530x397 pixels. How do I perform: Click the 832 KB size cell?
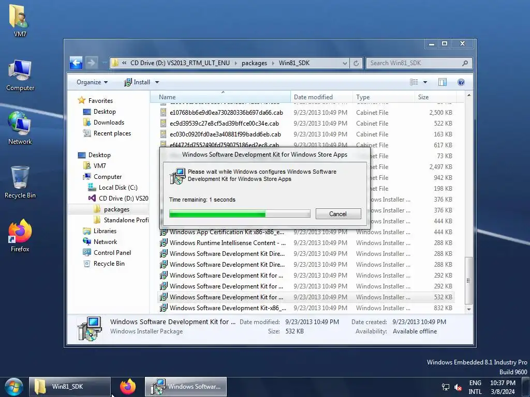tap(443, 308)
